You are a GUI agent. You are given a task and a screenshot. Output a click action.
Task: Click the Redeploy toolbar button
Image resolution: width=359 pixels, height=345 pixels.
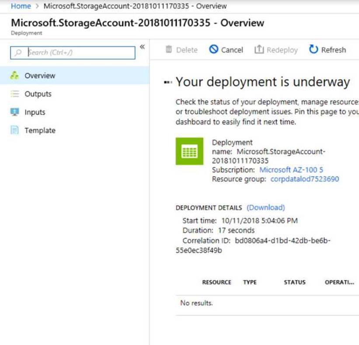pyautogui.click(x=276, y=50)
